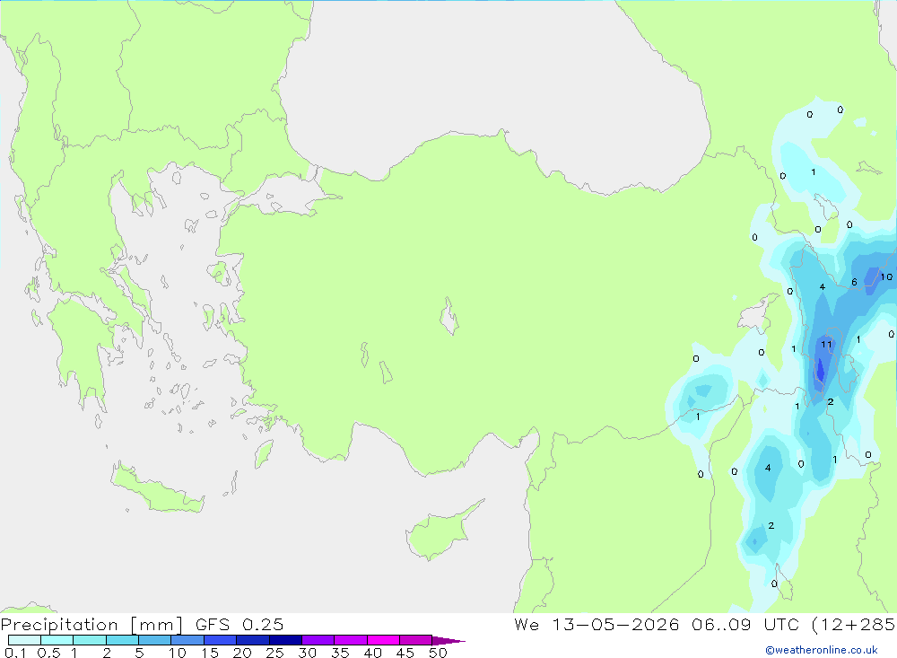The height and width of the screenshot is (658, 897).
Task: Select the 40–45 mm magenta legend swatch
Action: [x=383, y=640]
